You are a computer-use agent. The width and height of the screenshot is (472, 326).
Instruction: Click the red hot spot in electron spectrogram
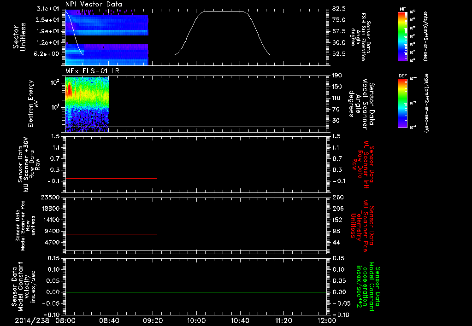(x=70, y=89)
